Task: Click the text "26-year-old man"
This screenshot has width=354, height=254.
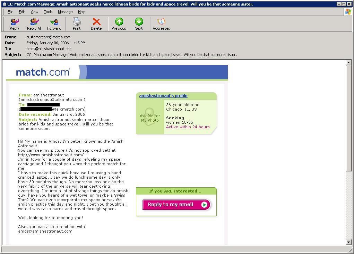Action: click(183, 105)
